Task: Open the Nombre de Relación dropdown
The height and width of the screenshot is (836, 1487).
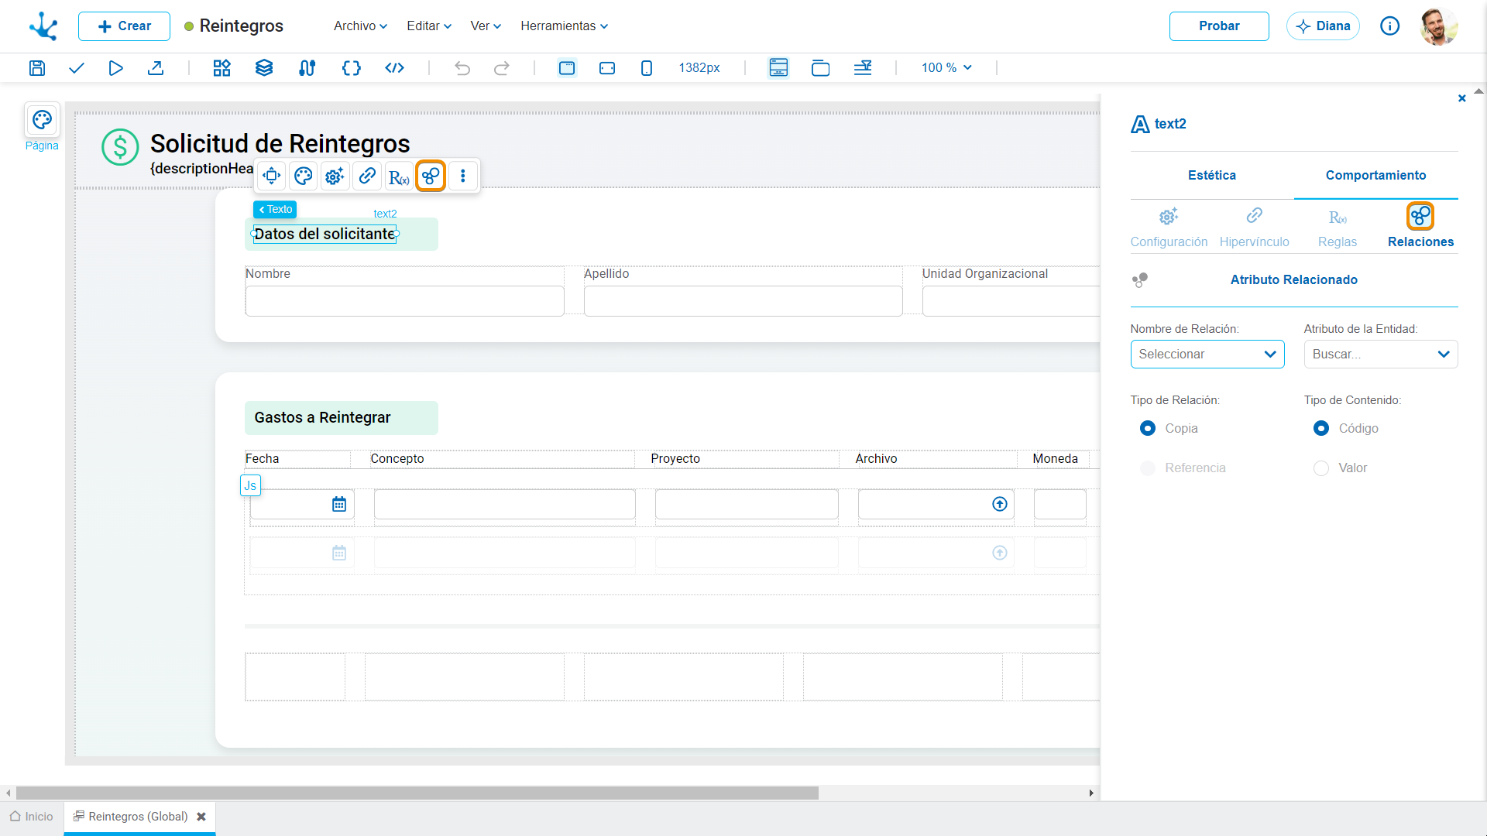Action: tap(1207, 355)
